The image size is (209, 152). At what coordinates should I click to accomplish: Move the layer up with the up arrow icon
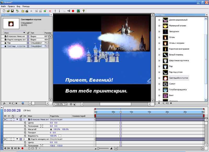coord(55,11)
